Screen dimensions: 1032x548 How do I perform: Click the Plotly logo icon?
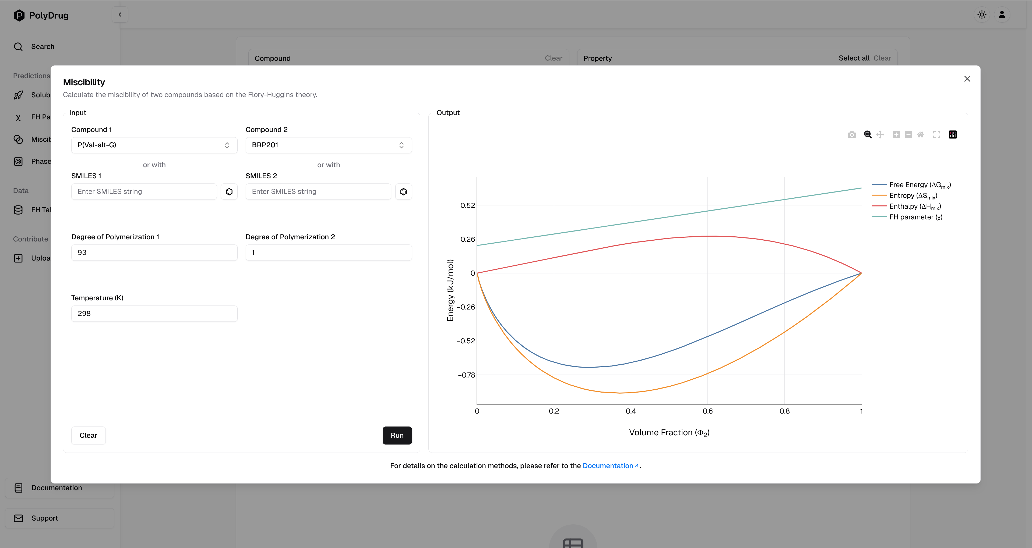[953, 134]
